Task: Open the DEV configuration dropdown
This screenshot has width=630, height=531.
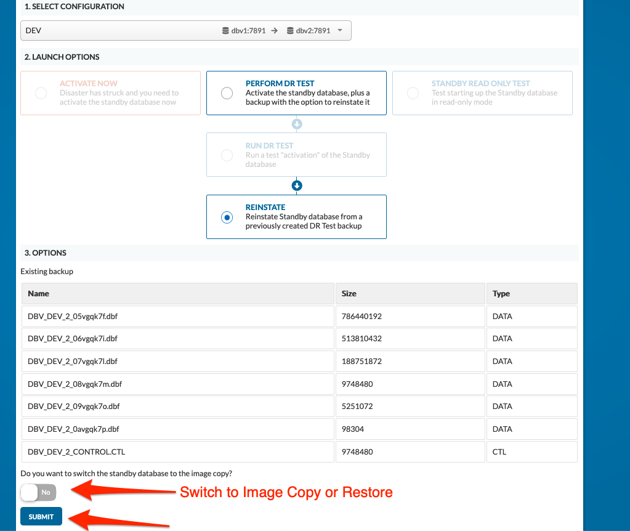Action: (185, 31)
